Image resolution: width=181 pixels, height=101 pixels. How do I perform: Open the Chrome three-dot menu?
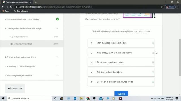click(x=178, y=7)
